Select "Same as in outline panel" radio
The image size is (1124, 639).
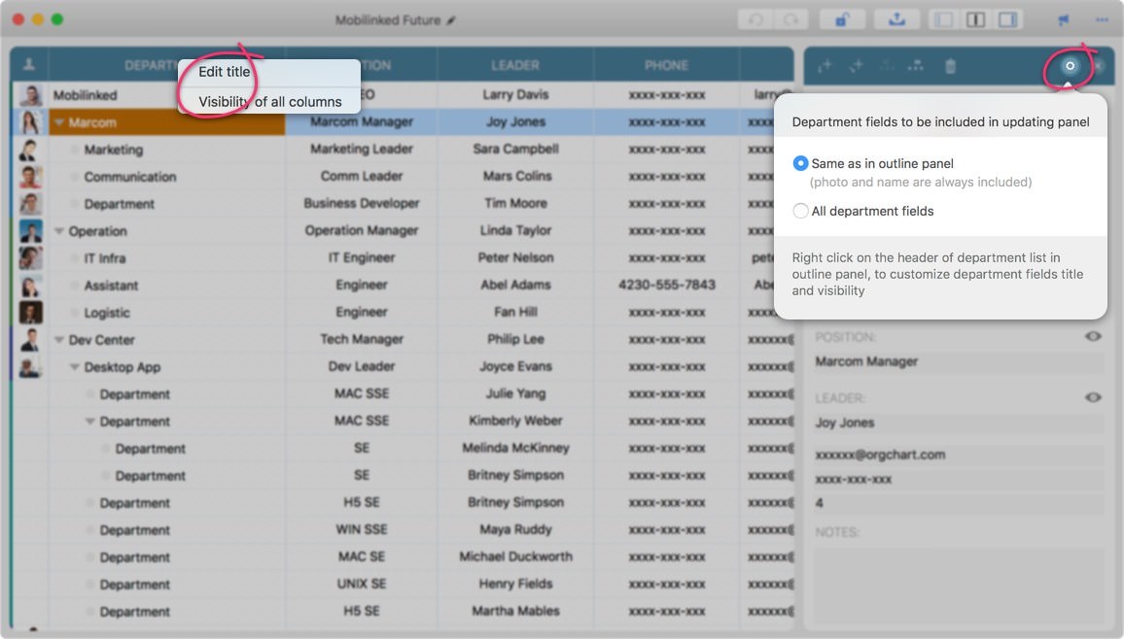[x=801, y=164]
